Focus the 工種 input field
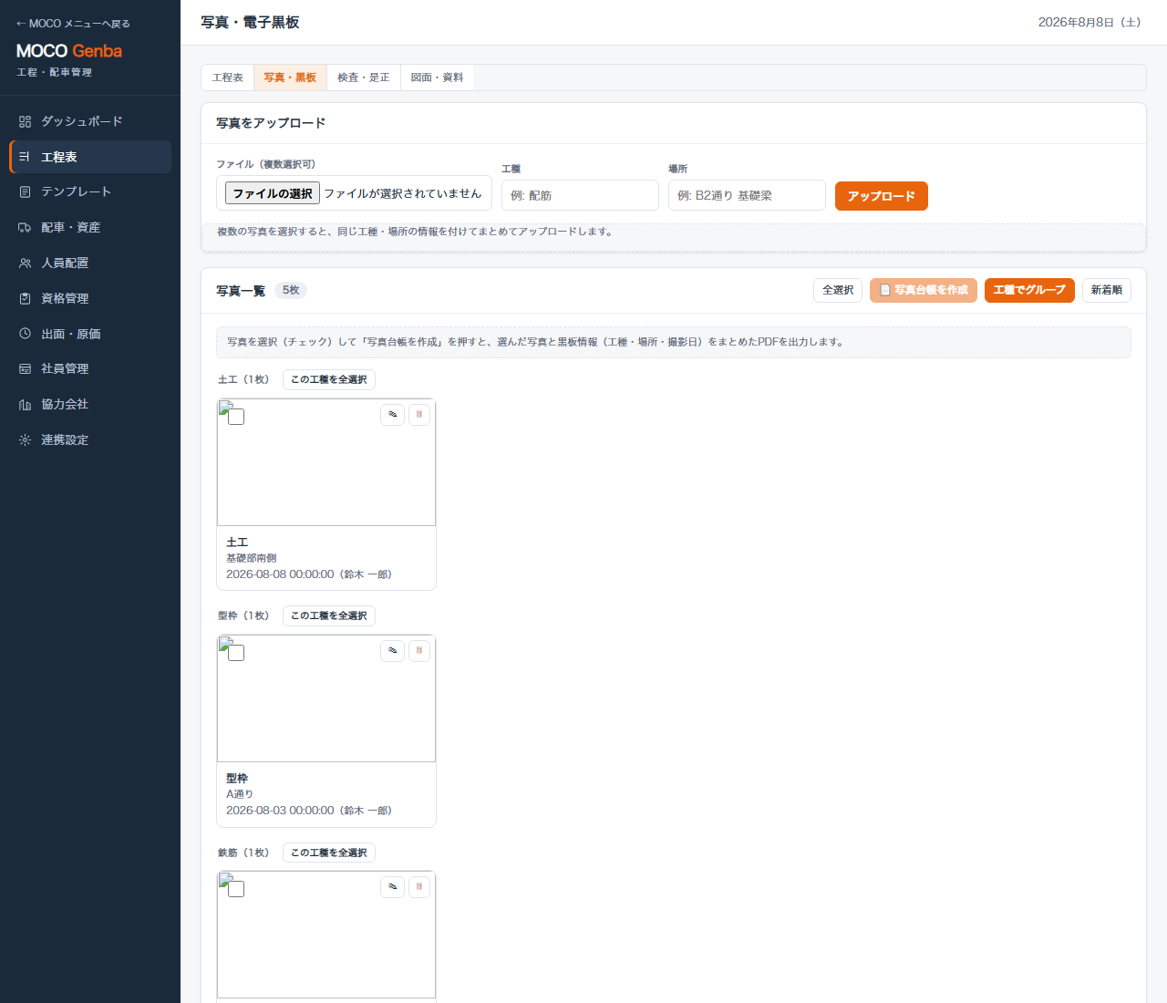1167x1003 pixels. tap(580, 195)
